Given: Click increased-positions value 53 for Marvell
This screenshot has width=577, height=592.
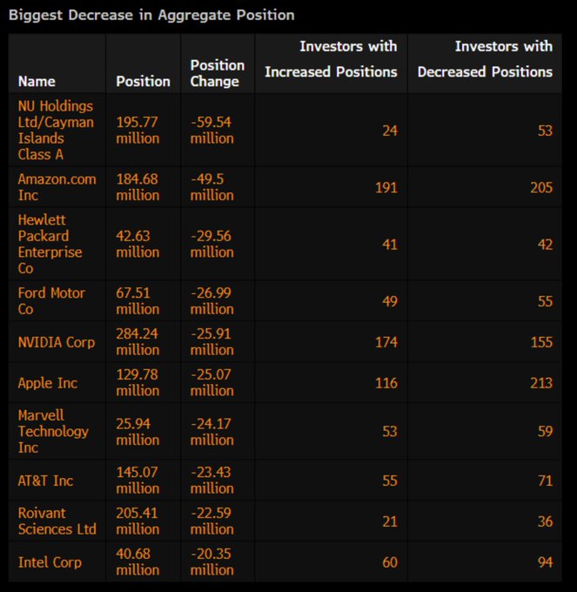Looking at the screenshot, I should pos(390,432).
